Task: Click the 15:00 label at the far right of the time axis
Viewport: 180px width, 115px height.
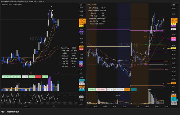Action: pyautogui.click(x=166, y=107)
